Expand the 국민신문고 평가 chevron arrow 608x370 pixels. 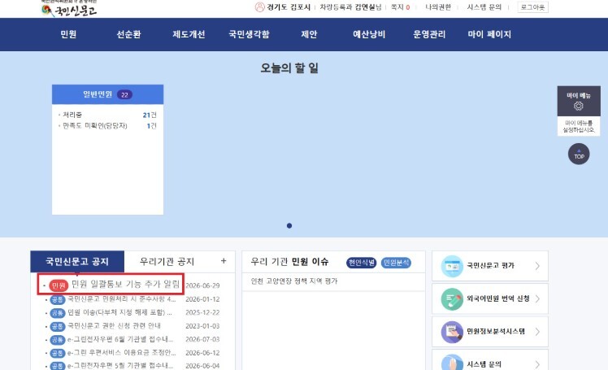pos(537,266)
